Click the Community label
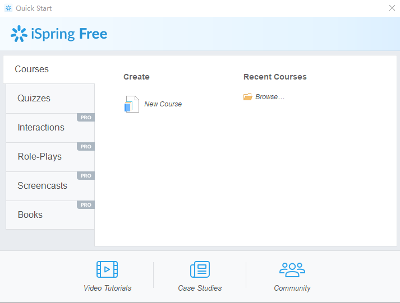The height and width of the screenshot is (303, 400). tap(292, 288)
